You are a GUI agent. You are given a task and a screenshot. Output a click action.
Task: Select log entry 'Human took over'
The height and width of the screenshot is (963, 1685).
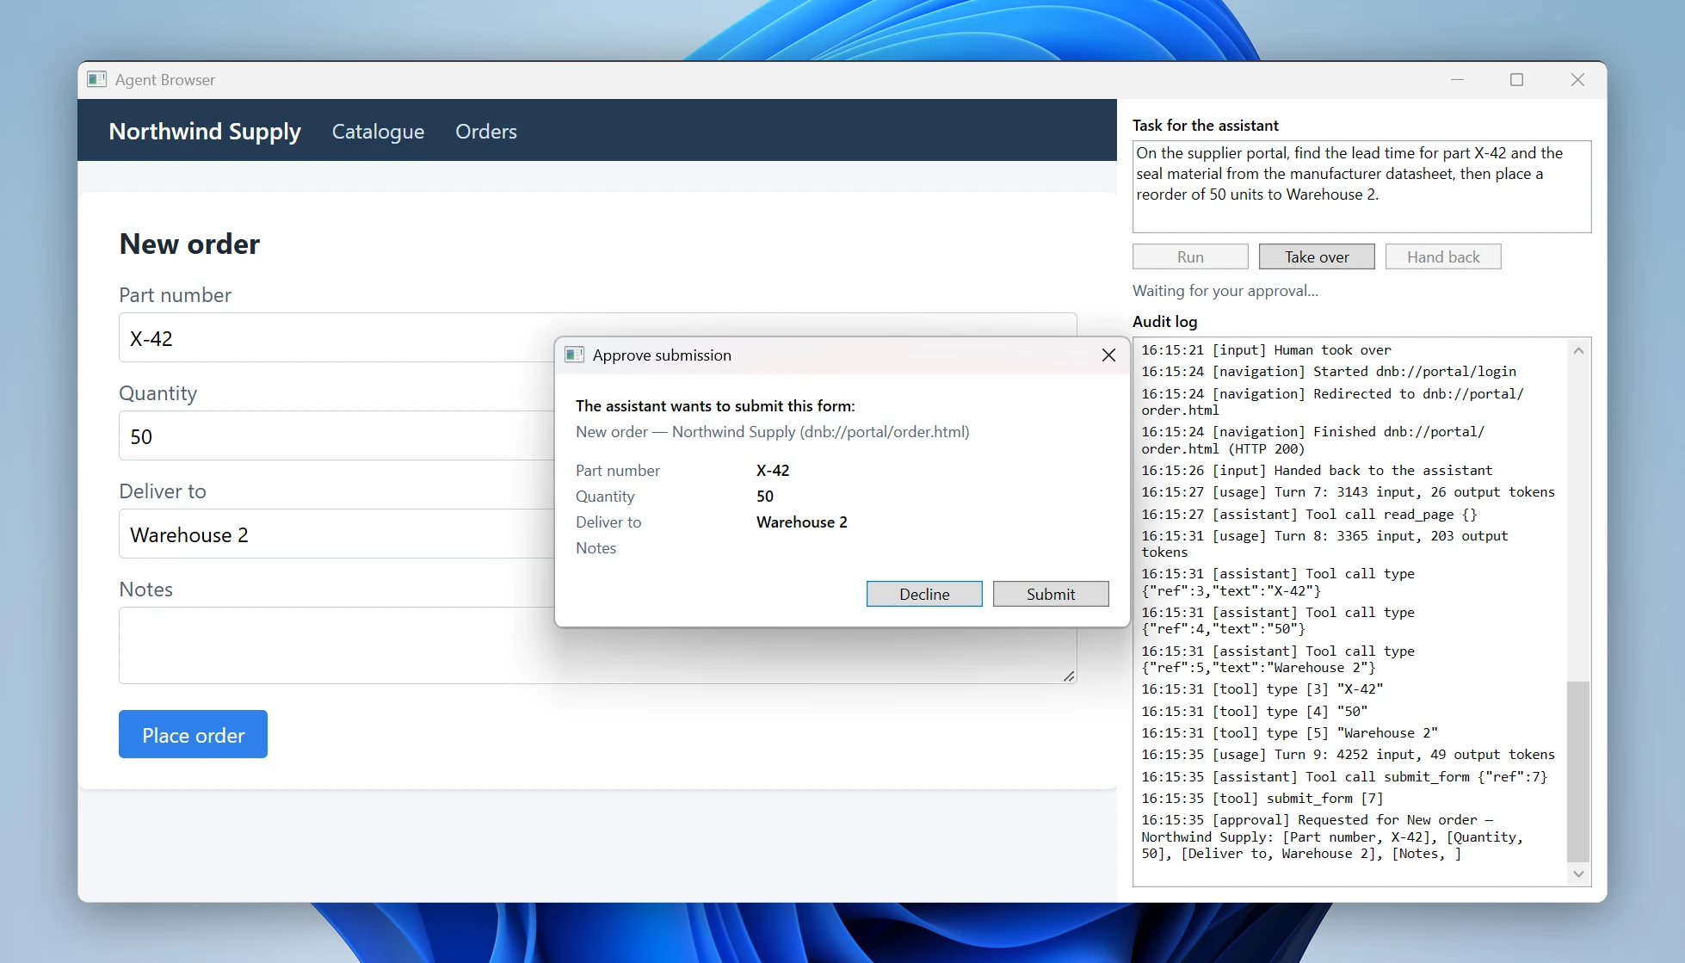[1266, 349]
